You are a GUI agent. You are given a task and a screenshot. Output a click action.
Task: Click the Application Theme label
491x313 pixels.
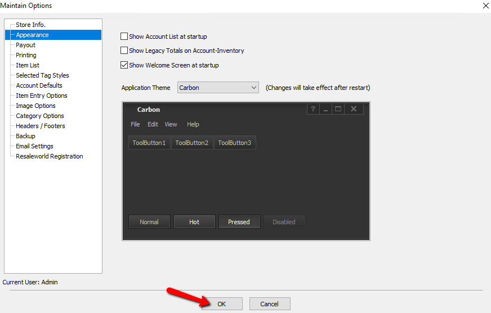146,88
